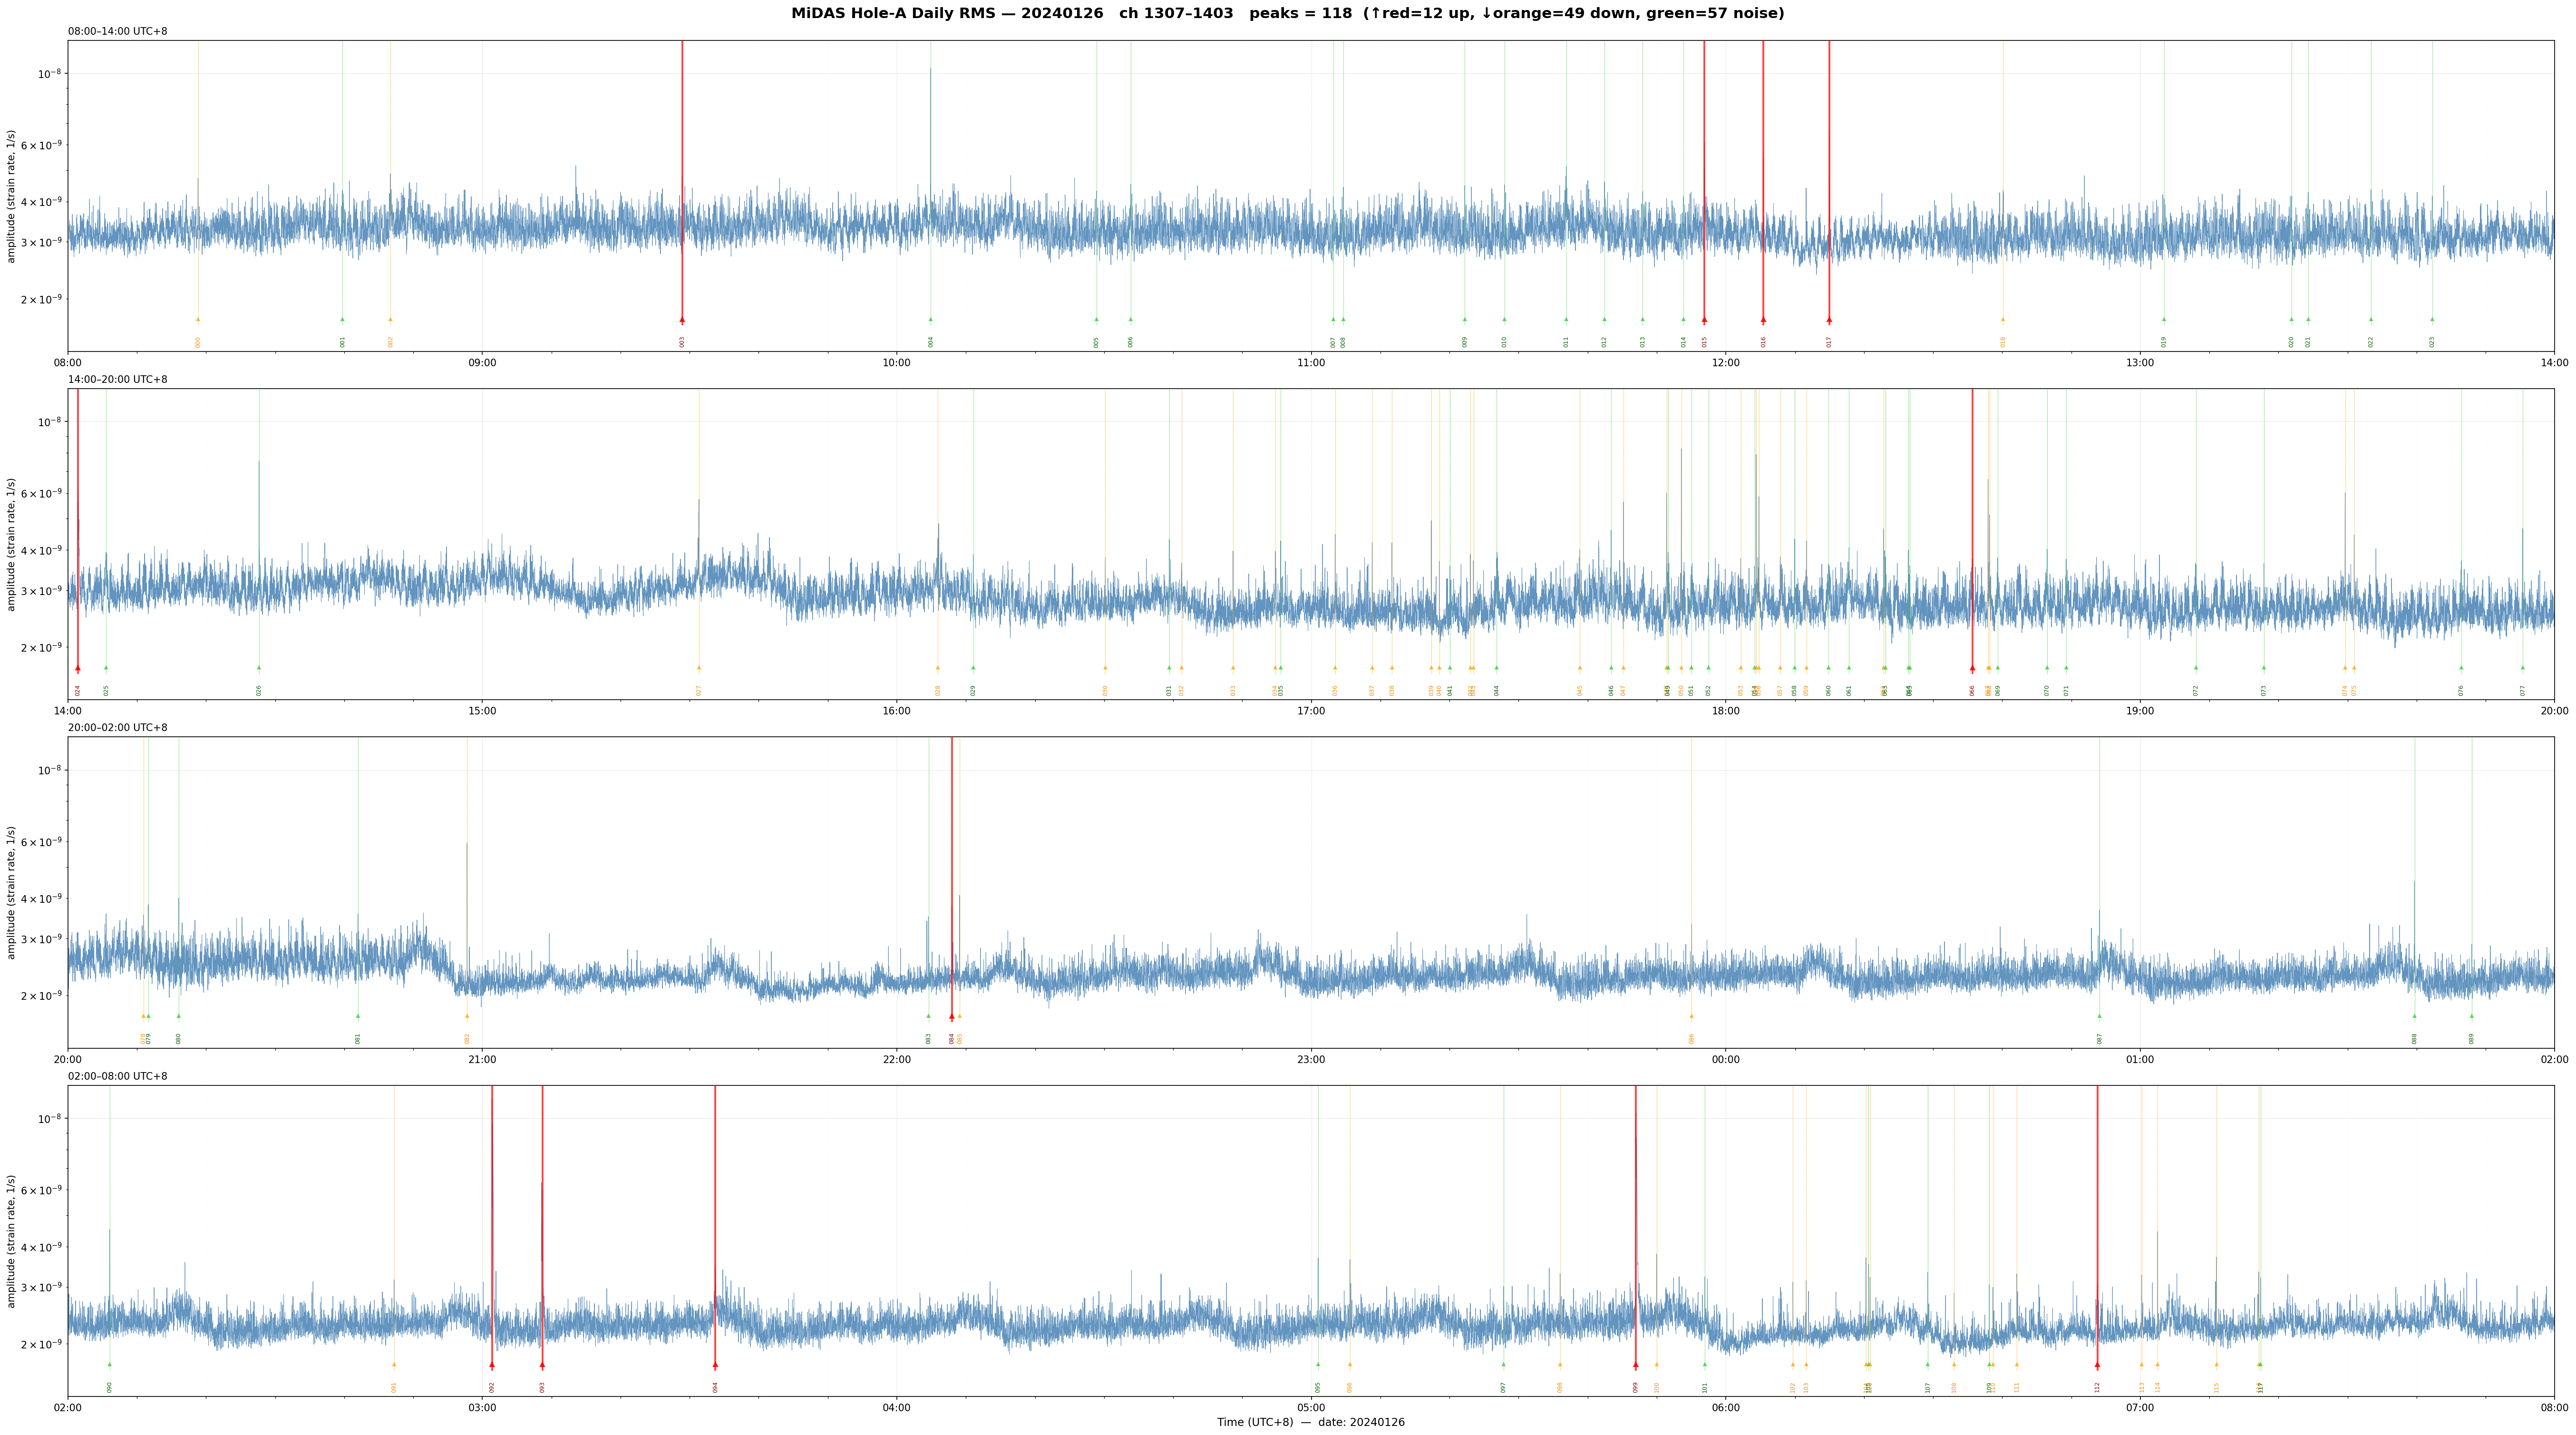Click the 03:00 time tick label

coord(482,1408)
